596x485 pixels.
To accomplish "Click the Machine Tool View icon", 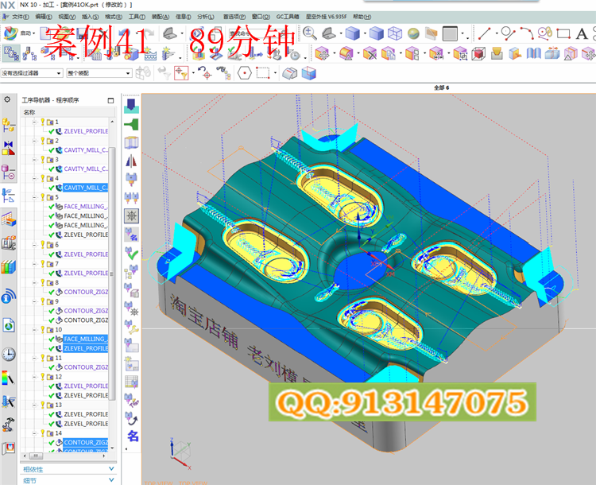I will click(x=29, y=53).
